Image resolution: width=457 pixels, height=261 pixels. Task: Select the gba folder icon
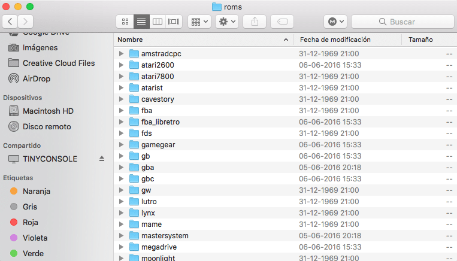[134, 167]
